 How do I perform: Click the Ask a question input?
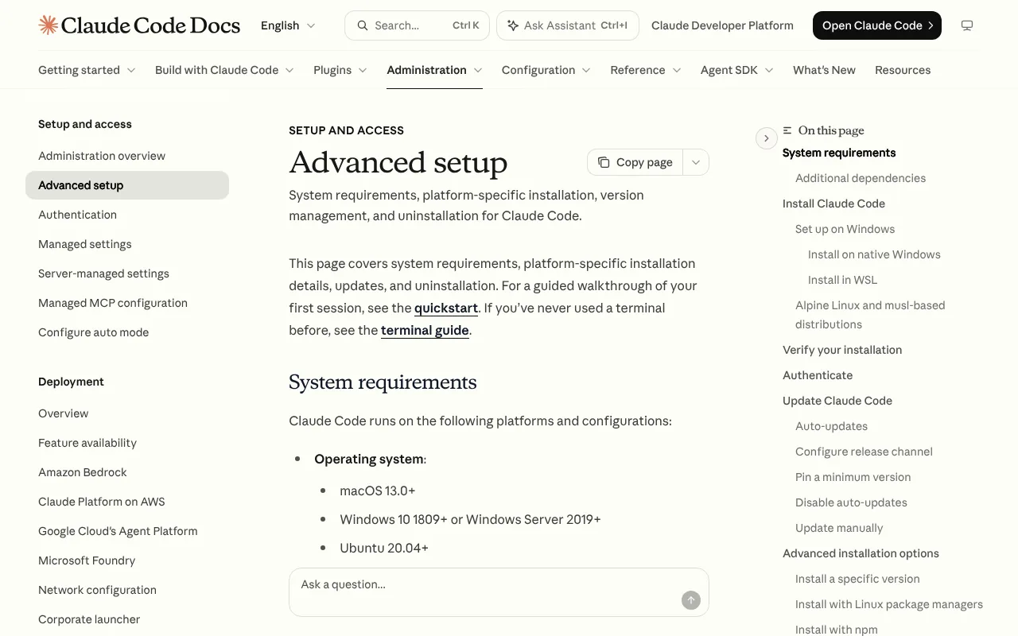pyautogui.click(x=499, y=592)
